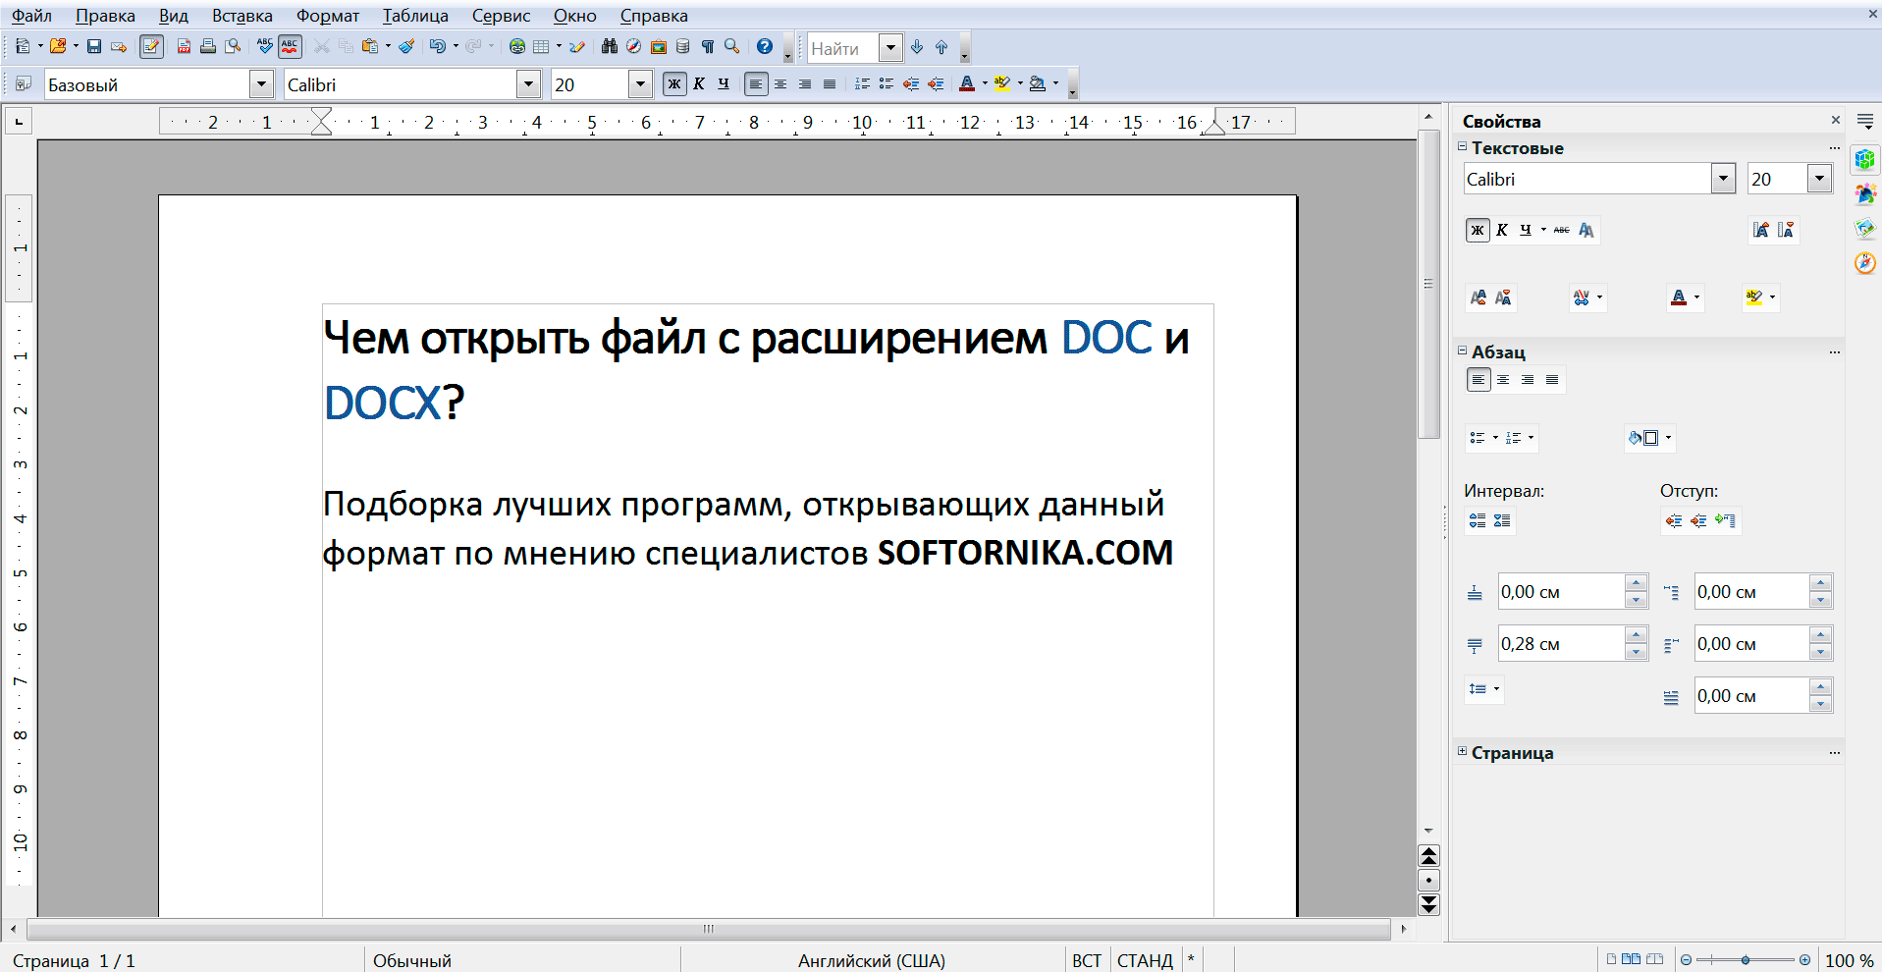Open toolbar Calibri font name dropdown
The image size is (1882, 972).
point(528,84)
